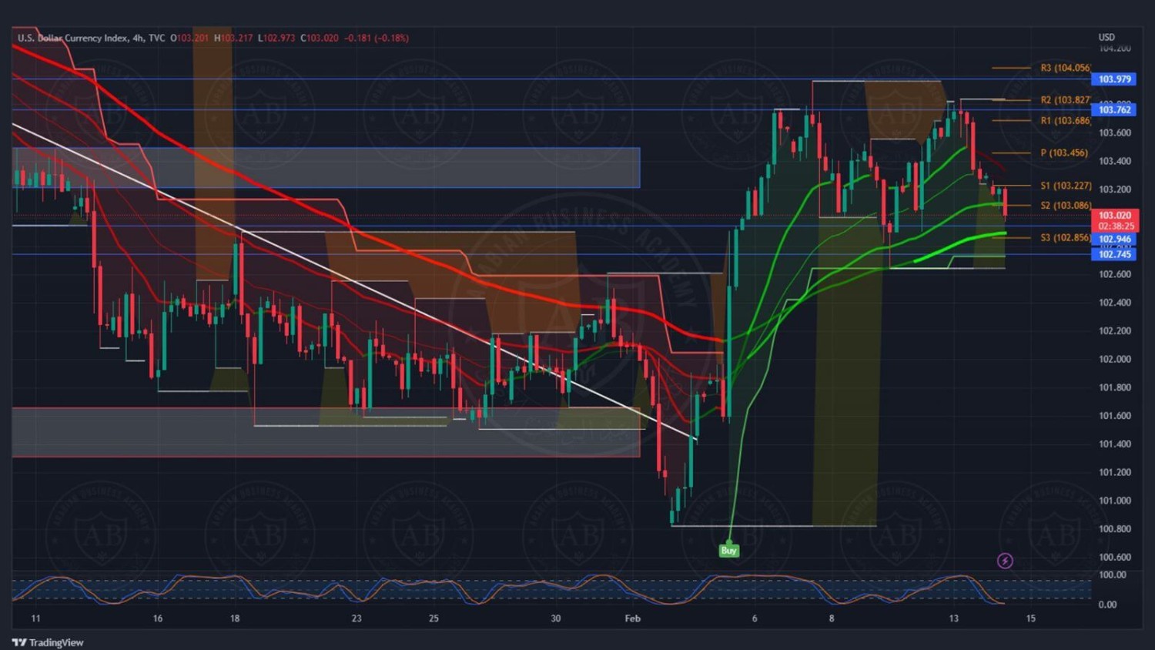The image size is (1155, 650).
Task: Click the purple lightning bolt event icon
Action: click(x=1005, y=561)
